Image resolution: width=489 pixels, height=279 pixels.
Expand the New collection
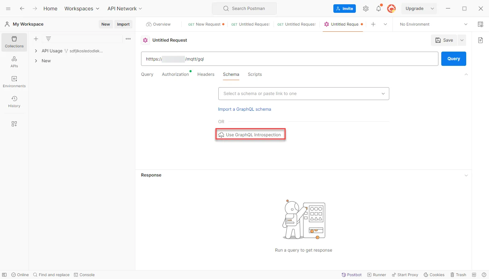click(x=36, y=61)
